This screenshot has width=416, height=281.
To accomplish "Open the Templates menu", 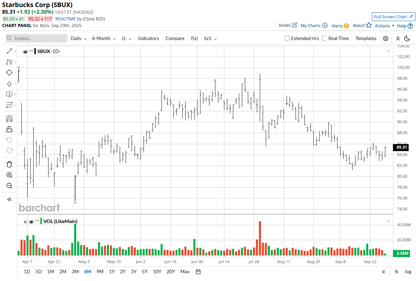I will (366, 39).
